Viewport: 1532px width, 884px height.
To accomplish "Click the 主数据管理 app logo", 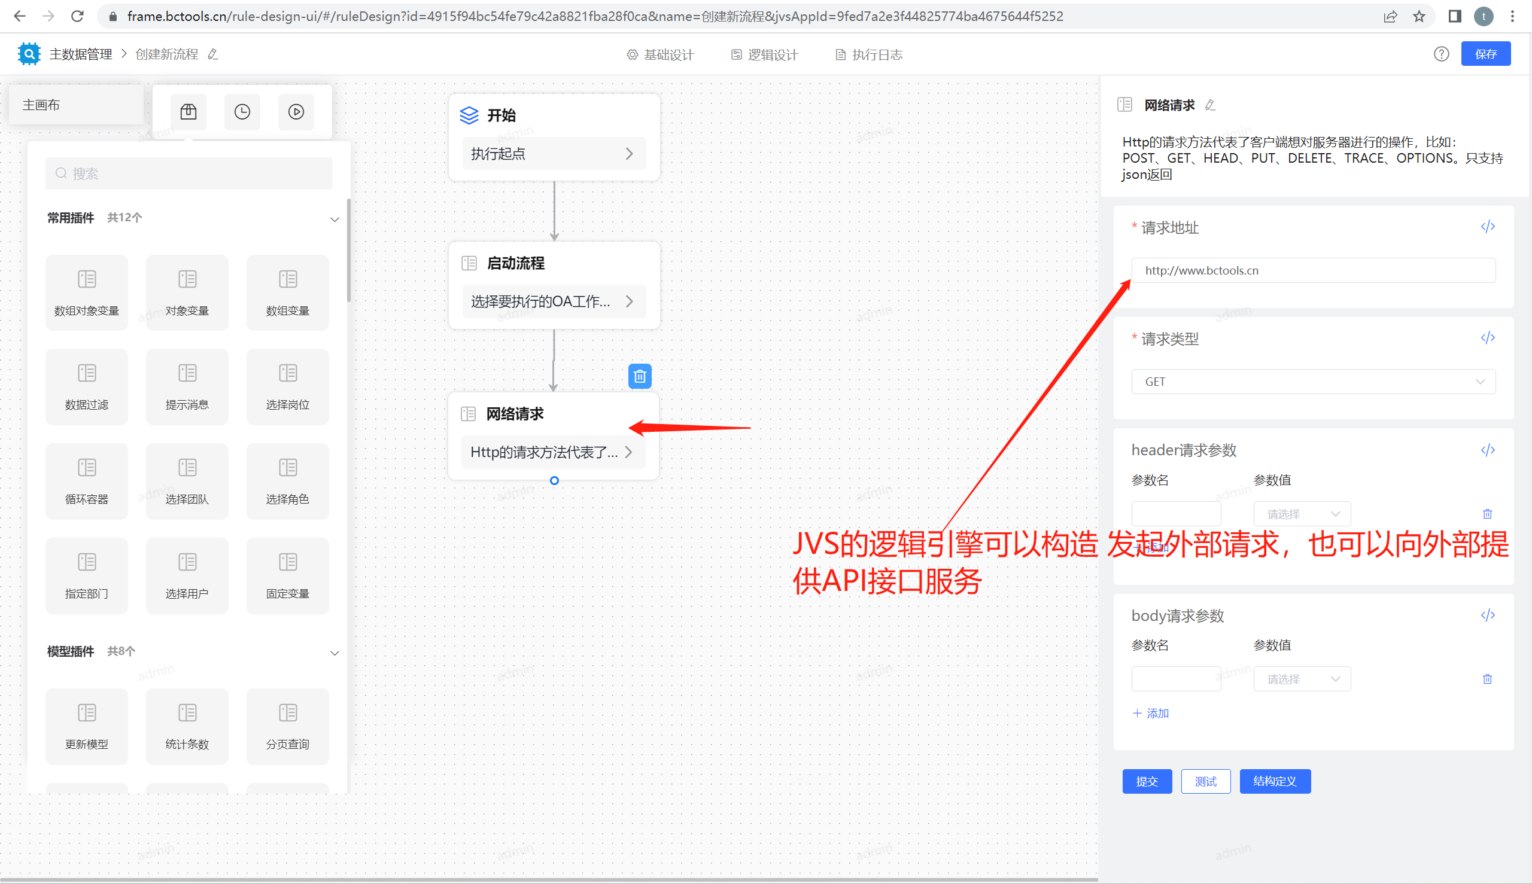I will pos(29,54).
